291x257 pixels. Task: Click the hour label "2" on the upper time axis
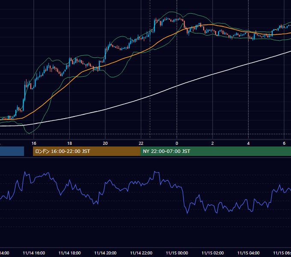pyautogui.click(x=213, y=143)
